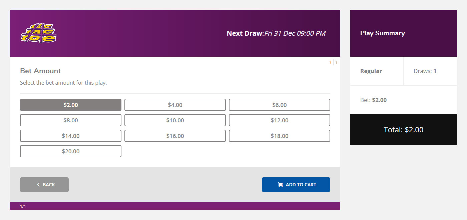
Task: Set the bet to $20.00
Action: tap(71, 151)
